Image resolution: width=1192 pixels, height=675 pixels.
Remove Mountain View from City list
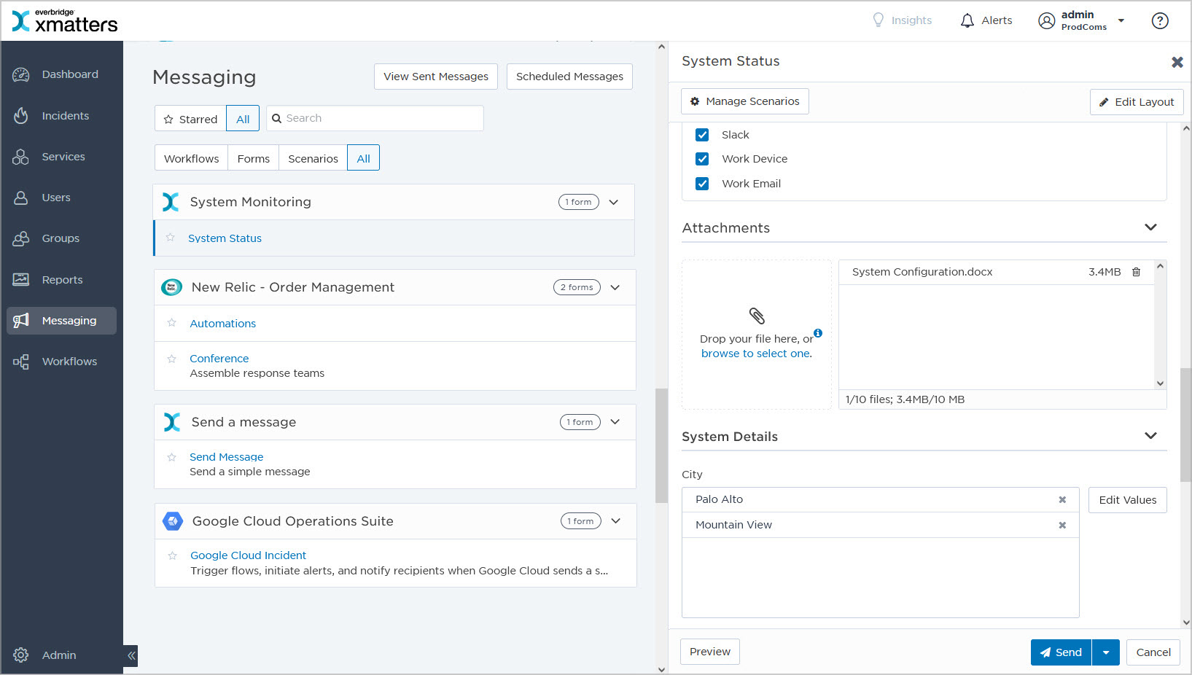pos(1062,525)
